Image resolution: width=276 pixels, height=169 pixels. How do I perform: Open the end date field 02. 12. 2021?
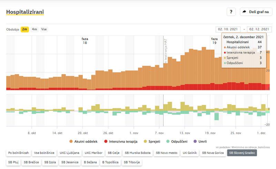[259, 29]
